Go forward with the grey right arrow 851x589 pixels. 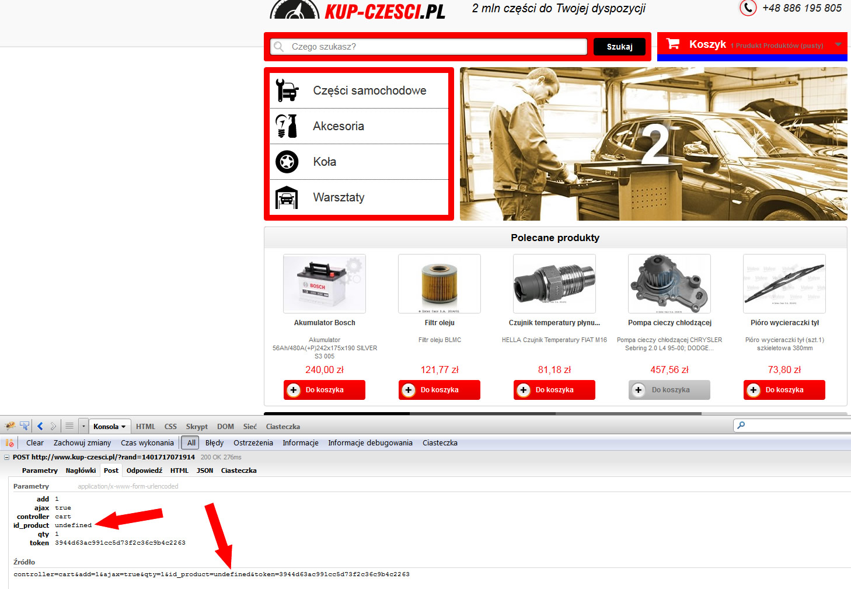pos(53,426)
